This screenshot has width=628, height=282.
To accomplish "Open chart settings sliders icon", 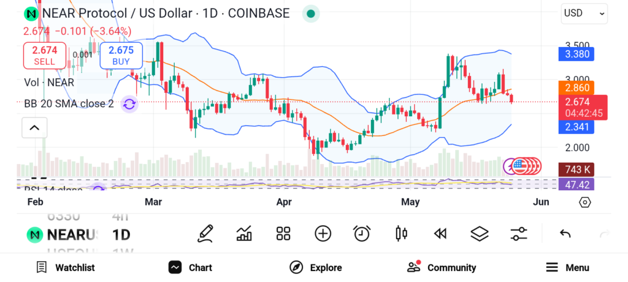I will coord(519,234).
